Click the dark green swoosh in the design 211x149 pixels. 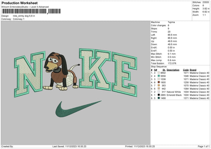[x=78, y=109]
